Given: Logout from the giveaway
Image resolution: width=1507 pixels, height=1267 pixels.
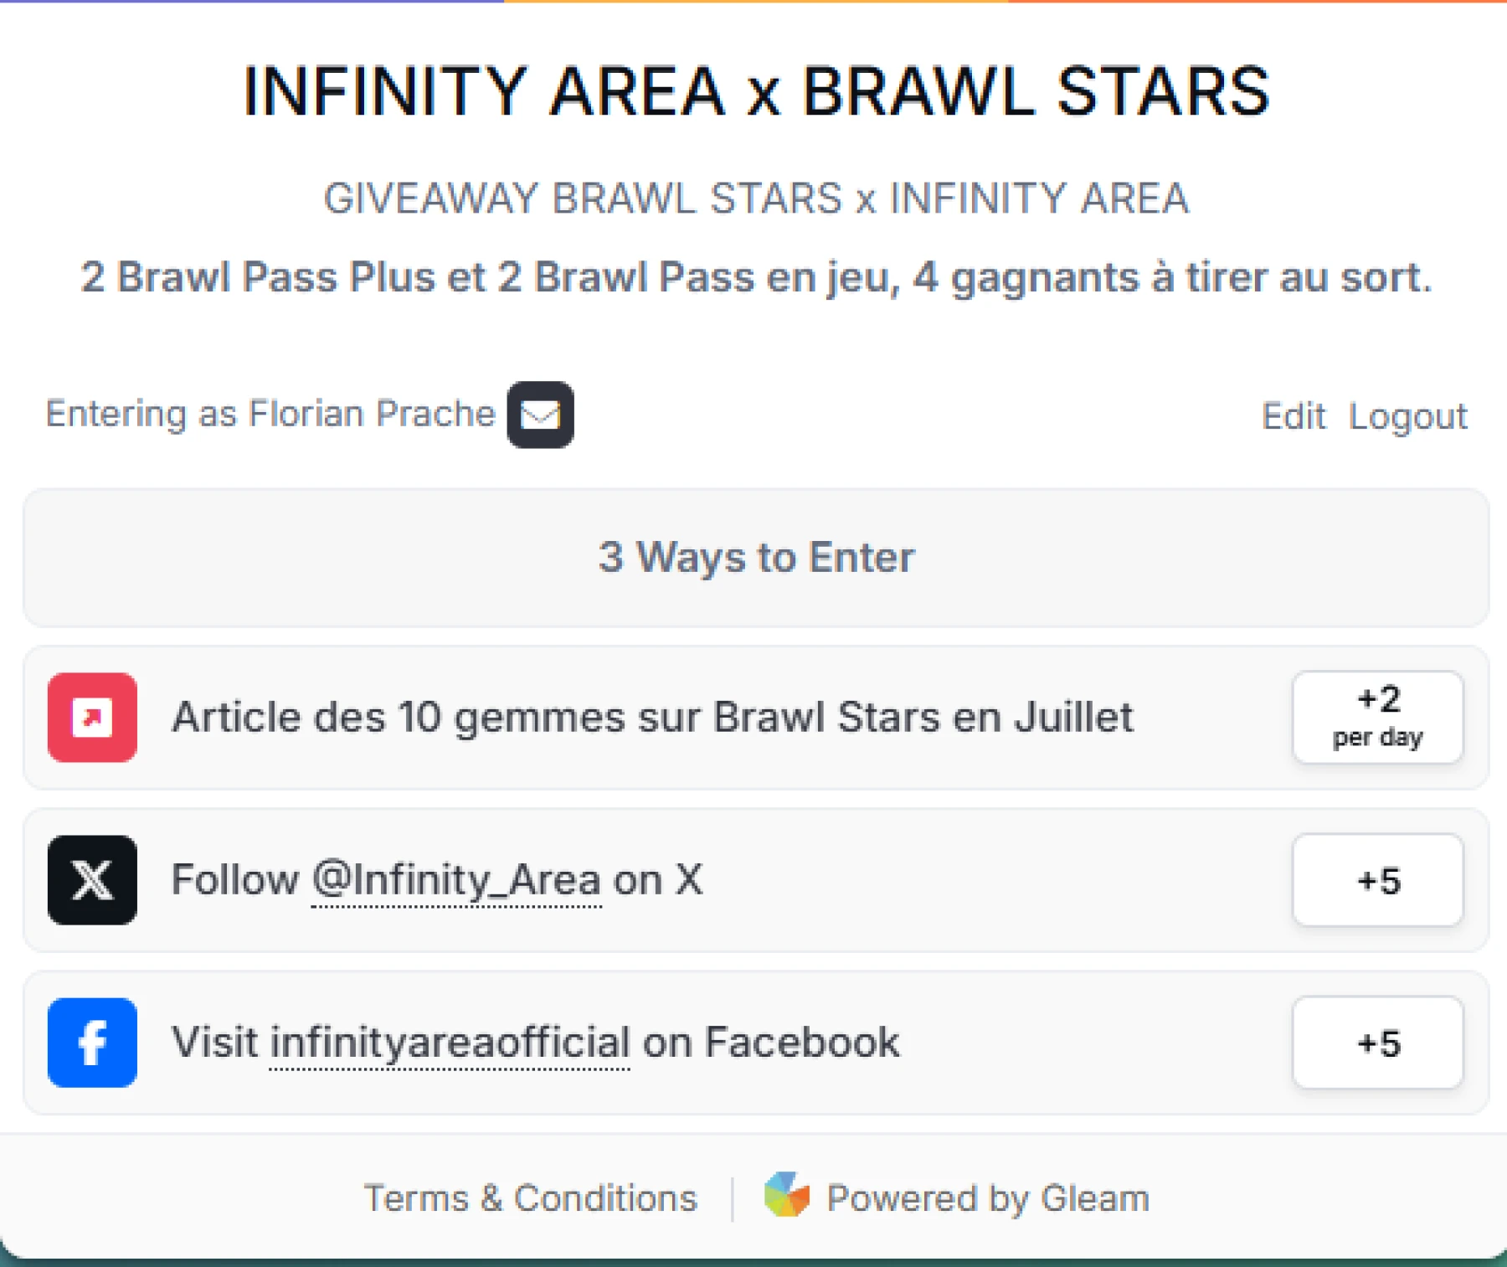Looking at the screenshot, I should click(x=1409, y=415).
